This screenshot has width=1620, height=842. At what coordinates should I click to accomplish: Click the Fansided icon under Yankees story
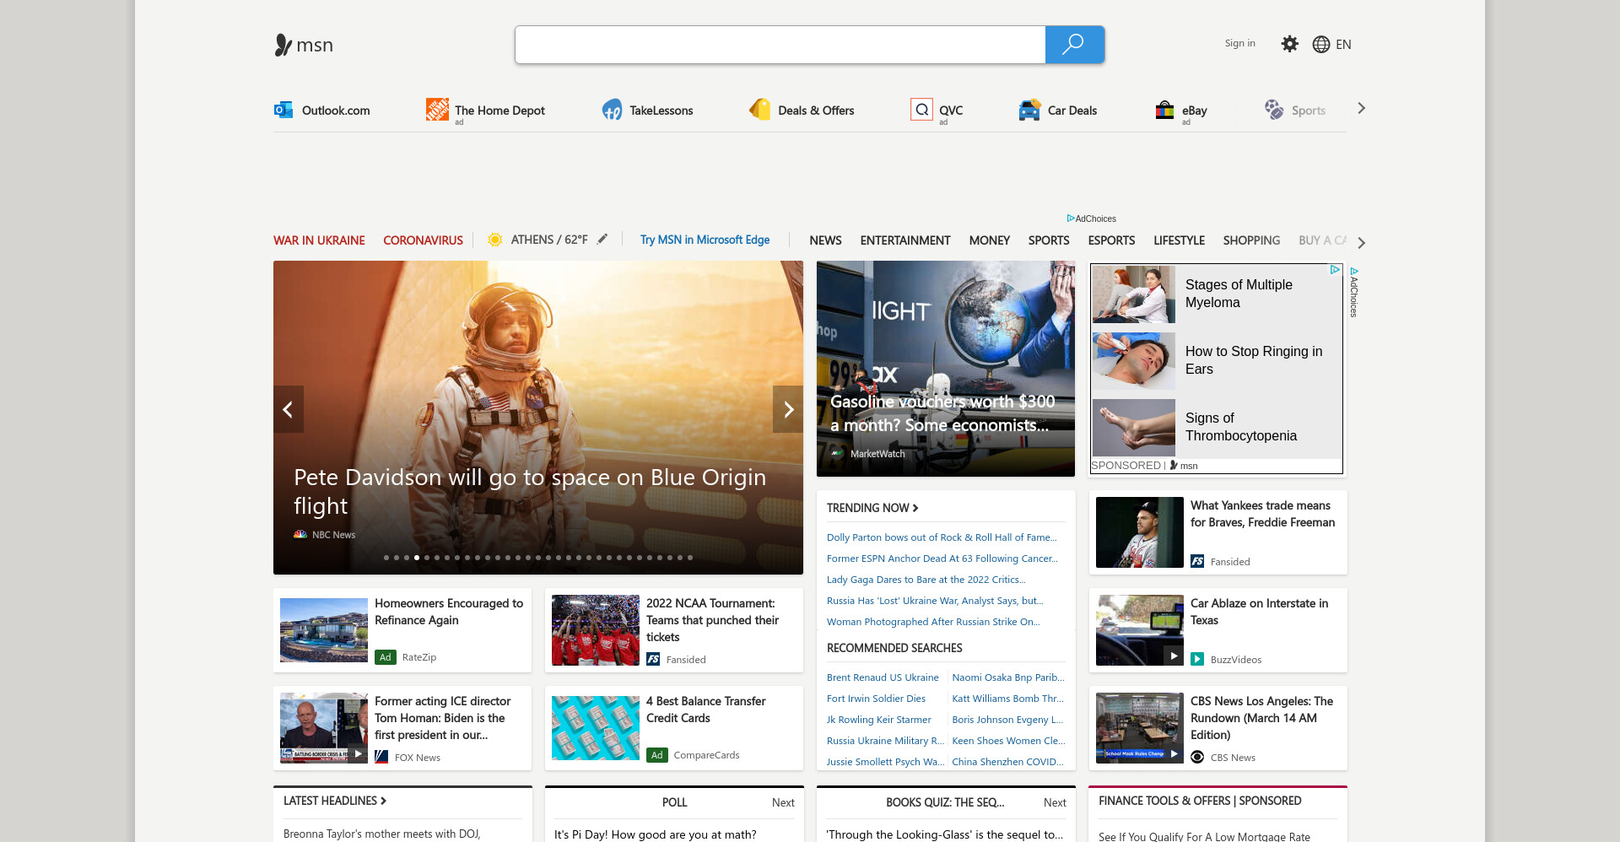1197,561
